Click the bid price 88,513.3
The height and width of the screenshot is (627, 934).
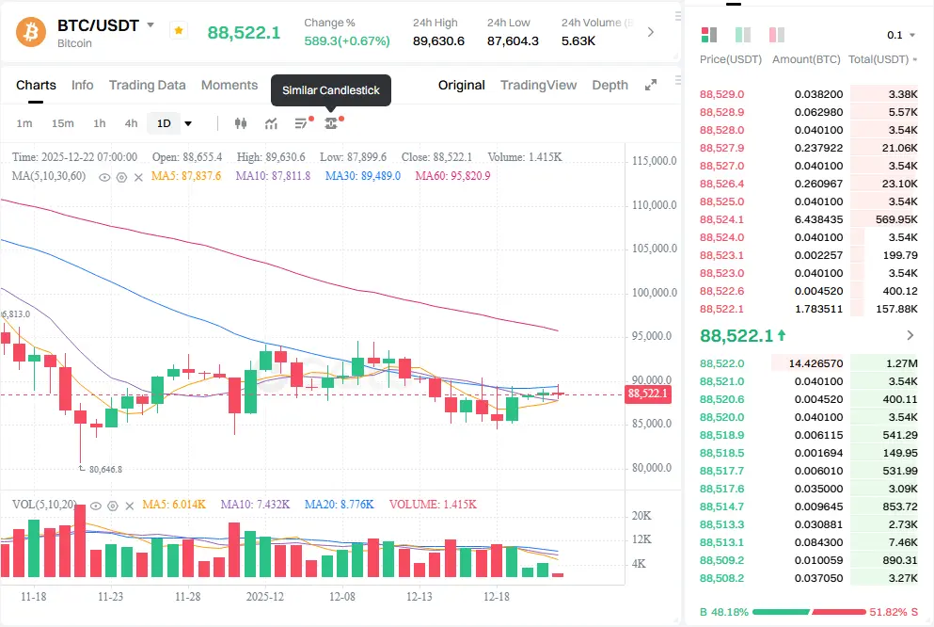tap(722, 524)
